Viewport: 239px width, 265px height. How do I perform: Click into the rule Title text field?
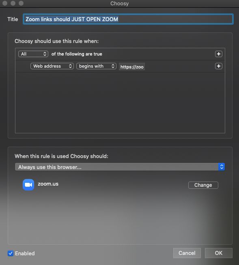coord(128,19)
